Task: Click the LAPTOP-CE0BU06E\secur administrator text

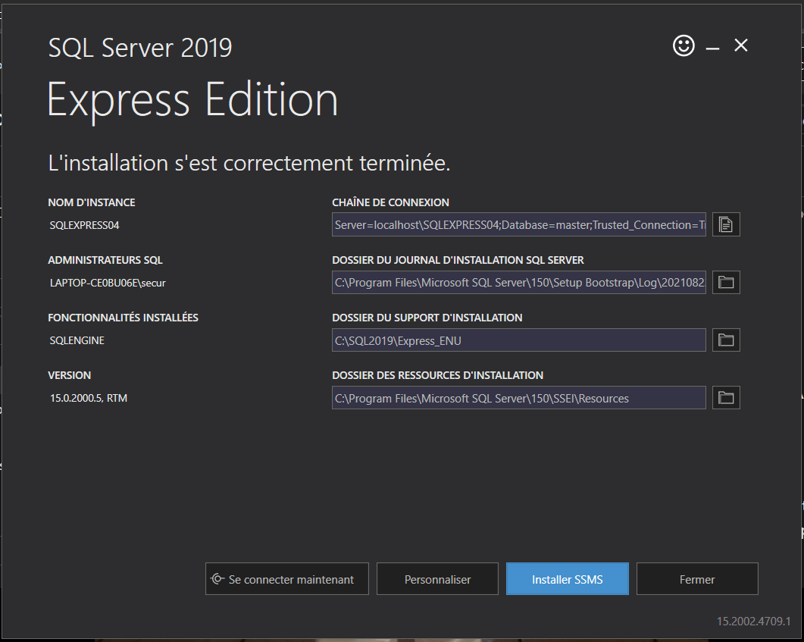Action: 108,283
